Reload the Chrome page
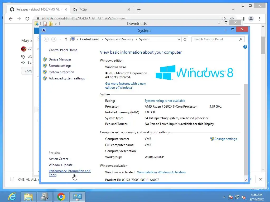This screenshot has height=202, width=270. click(x=27, y=19)
